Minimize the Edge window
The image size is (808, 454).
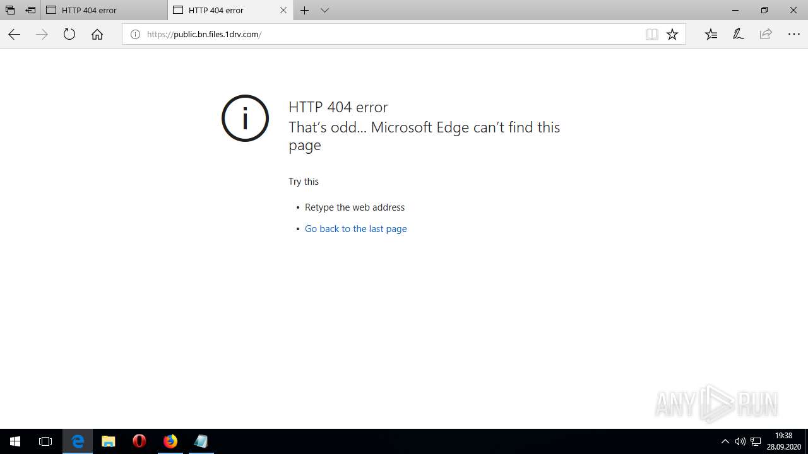pyautogui.click(x=735, y=10)
